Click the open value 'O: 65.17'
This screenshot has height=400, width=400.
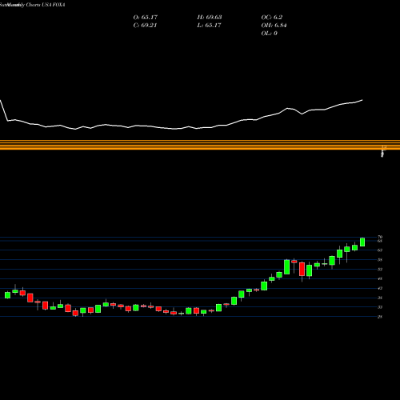pyautogui.click(x=146, y=17)
